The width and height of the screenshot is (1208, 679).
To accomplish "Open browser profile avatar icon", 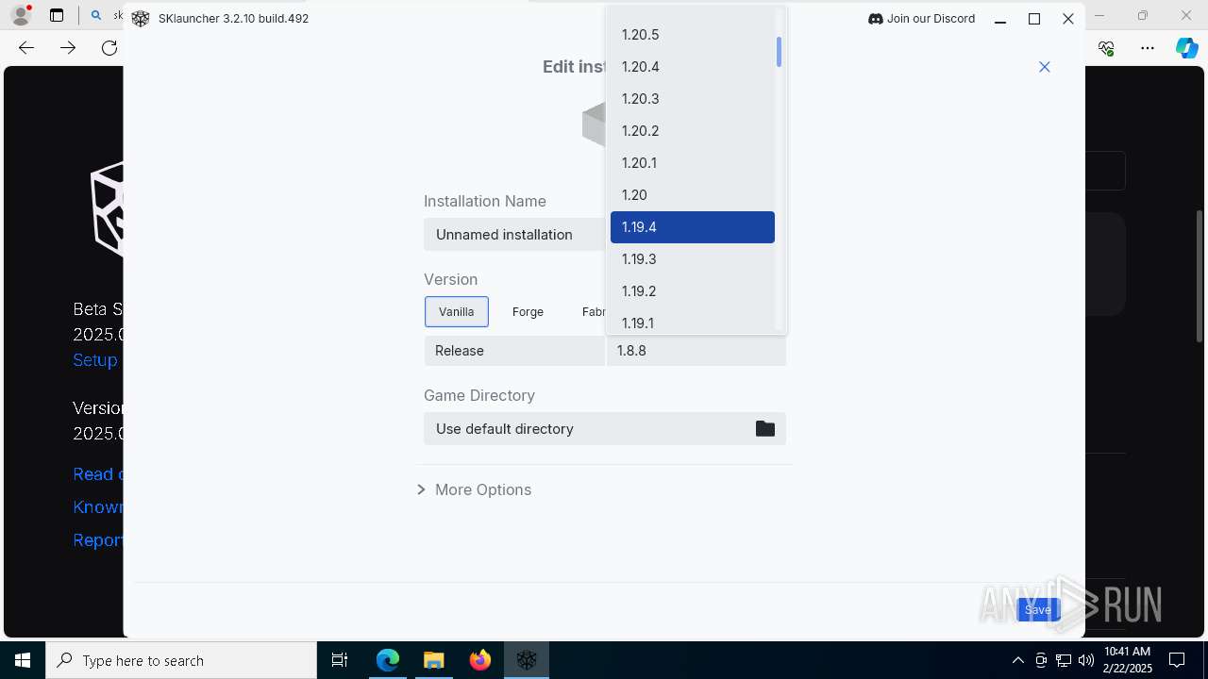I will coord(20,16).
